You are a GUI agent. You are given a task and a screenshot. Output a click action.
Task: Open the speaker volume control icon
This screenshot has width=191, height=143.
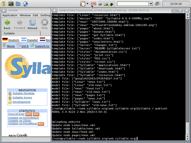158,4
